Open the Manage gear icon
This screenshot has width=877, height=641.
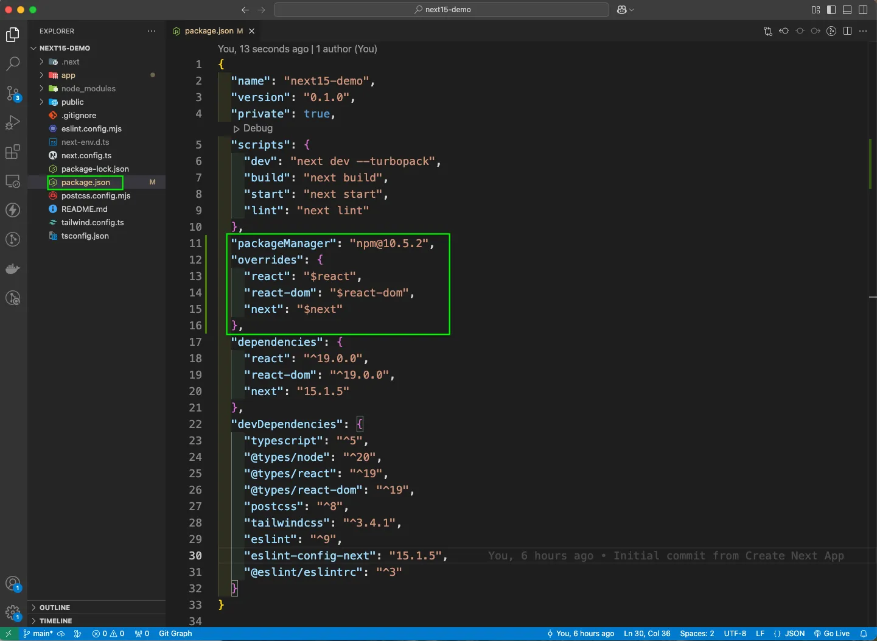(13, 612)
